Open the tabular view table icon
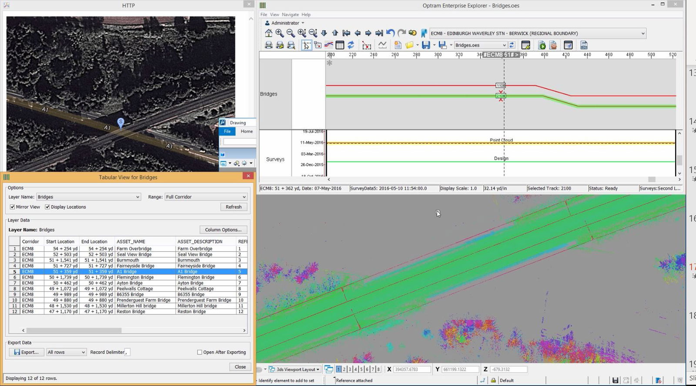Screen dimensions: 696x386 coord(340,45)
